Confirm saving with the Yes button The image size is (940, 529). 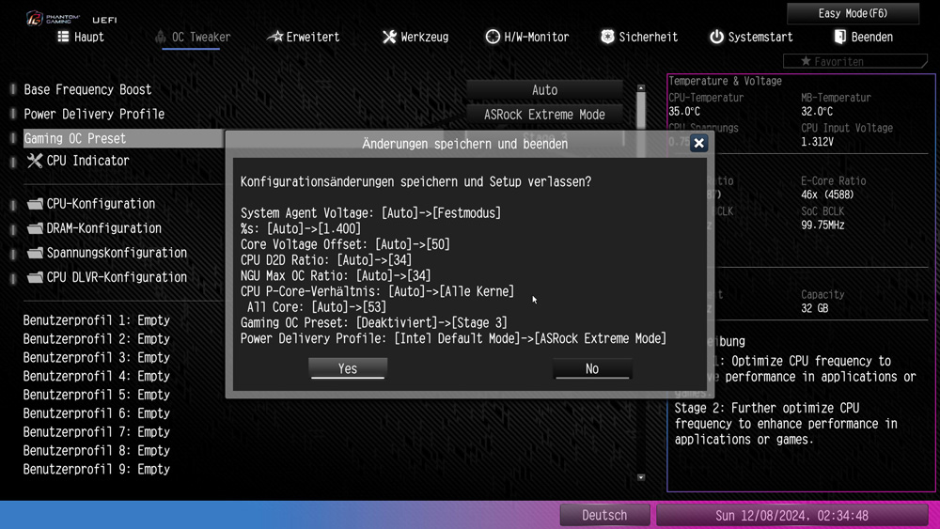point(348,368)
